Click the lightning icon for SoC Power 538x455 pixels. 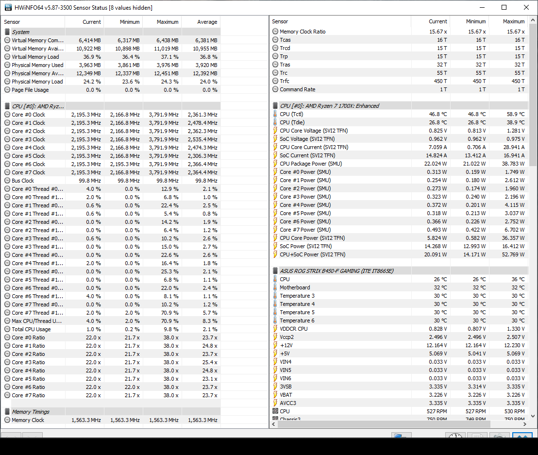tap(275, 246)
